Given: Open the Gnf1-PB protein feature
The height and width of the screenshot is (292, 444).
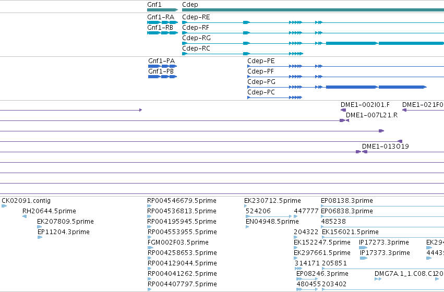Looking at the screenshot, I should click(x=163, y=77).
